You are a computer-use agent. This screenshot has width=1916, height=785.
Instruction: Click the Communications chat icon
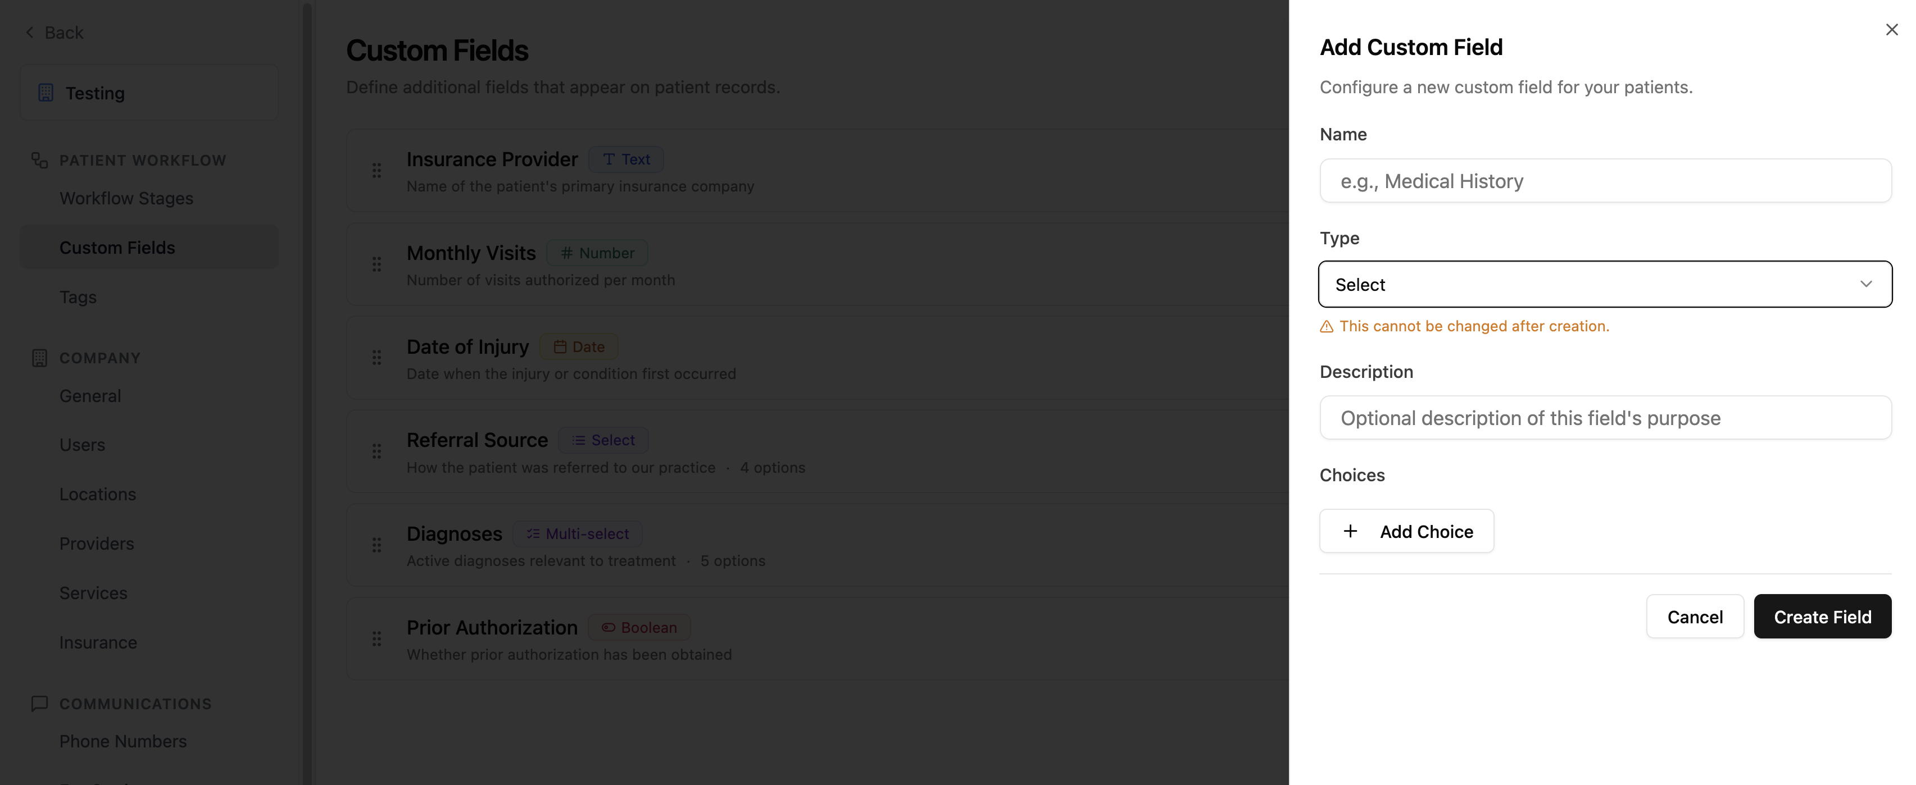(x=39, y=703)
